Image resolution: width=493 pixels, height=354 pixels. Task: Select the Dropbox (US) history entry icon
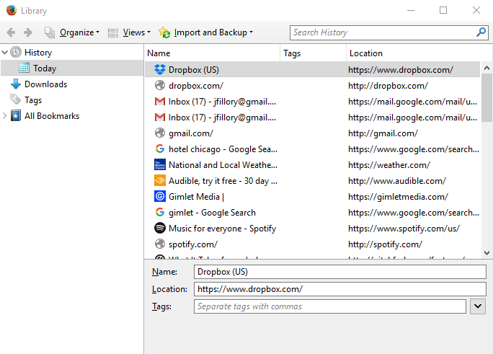pos(160,70)
